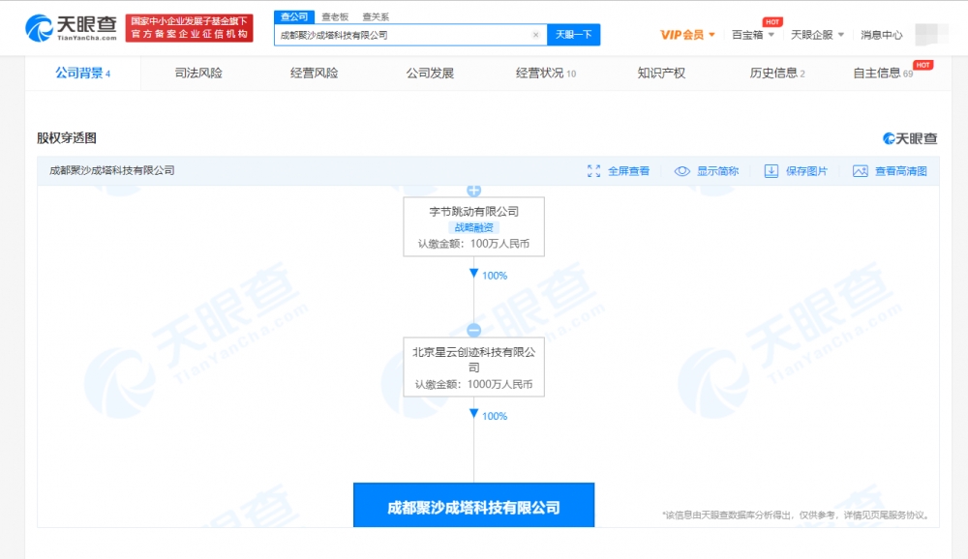Open the VIP会员 dropdown
The width and height of the screenshot is (968, 559).
(687, 35)
